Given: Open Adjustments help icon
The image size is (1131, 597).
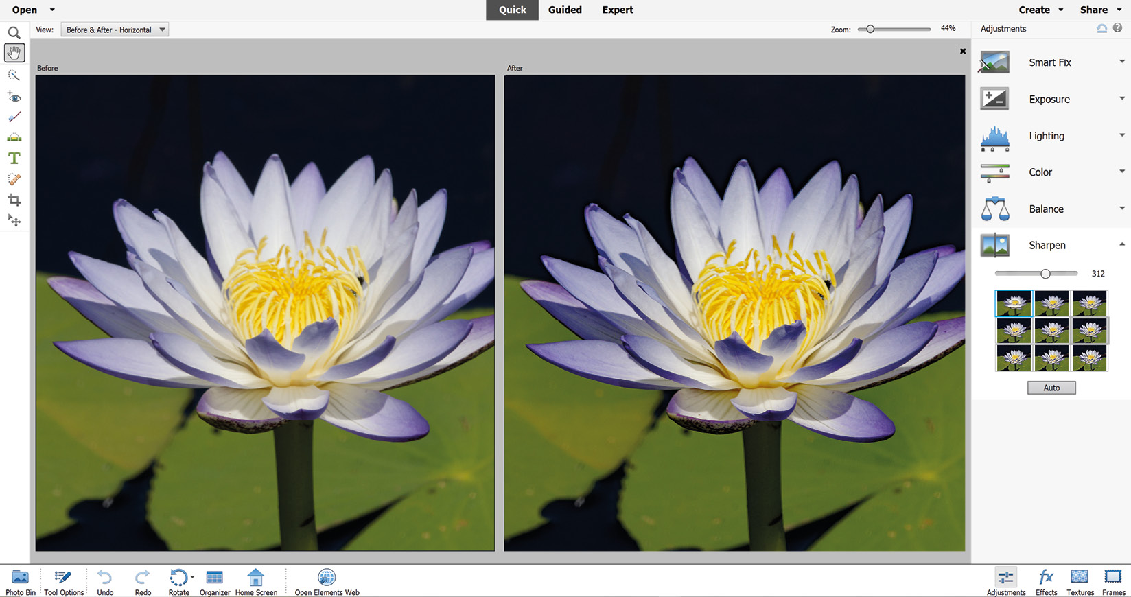Looking at the screenshot, I should (1117, 28).
